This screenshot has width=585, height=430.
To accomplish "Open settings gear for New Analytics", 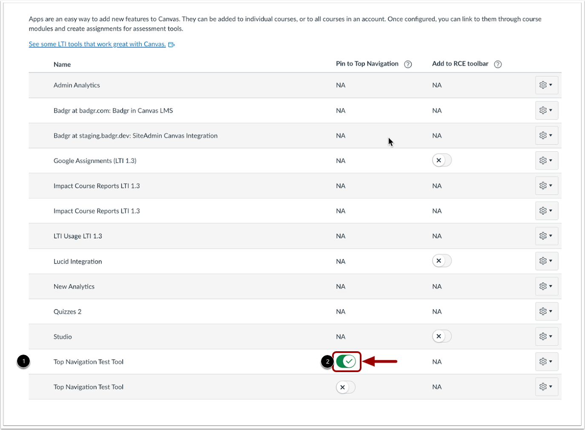I will click(546, 286).
